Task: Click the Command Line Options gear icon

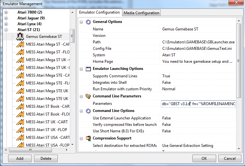Action: [x=88, y=111]
